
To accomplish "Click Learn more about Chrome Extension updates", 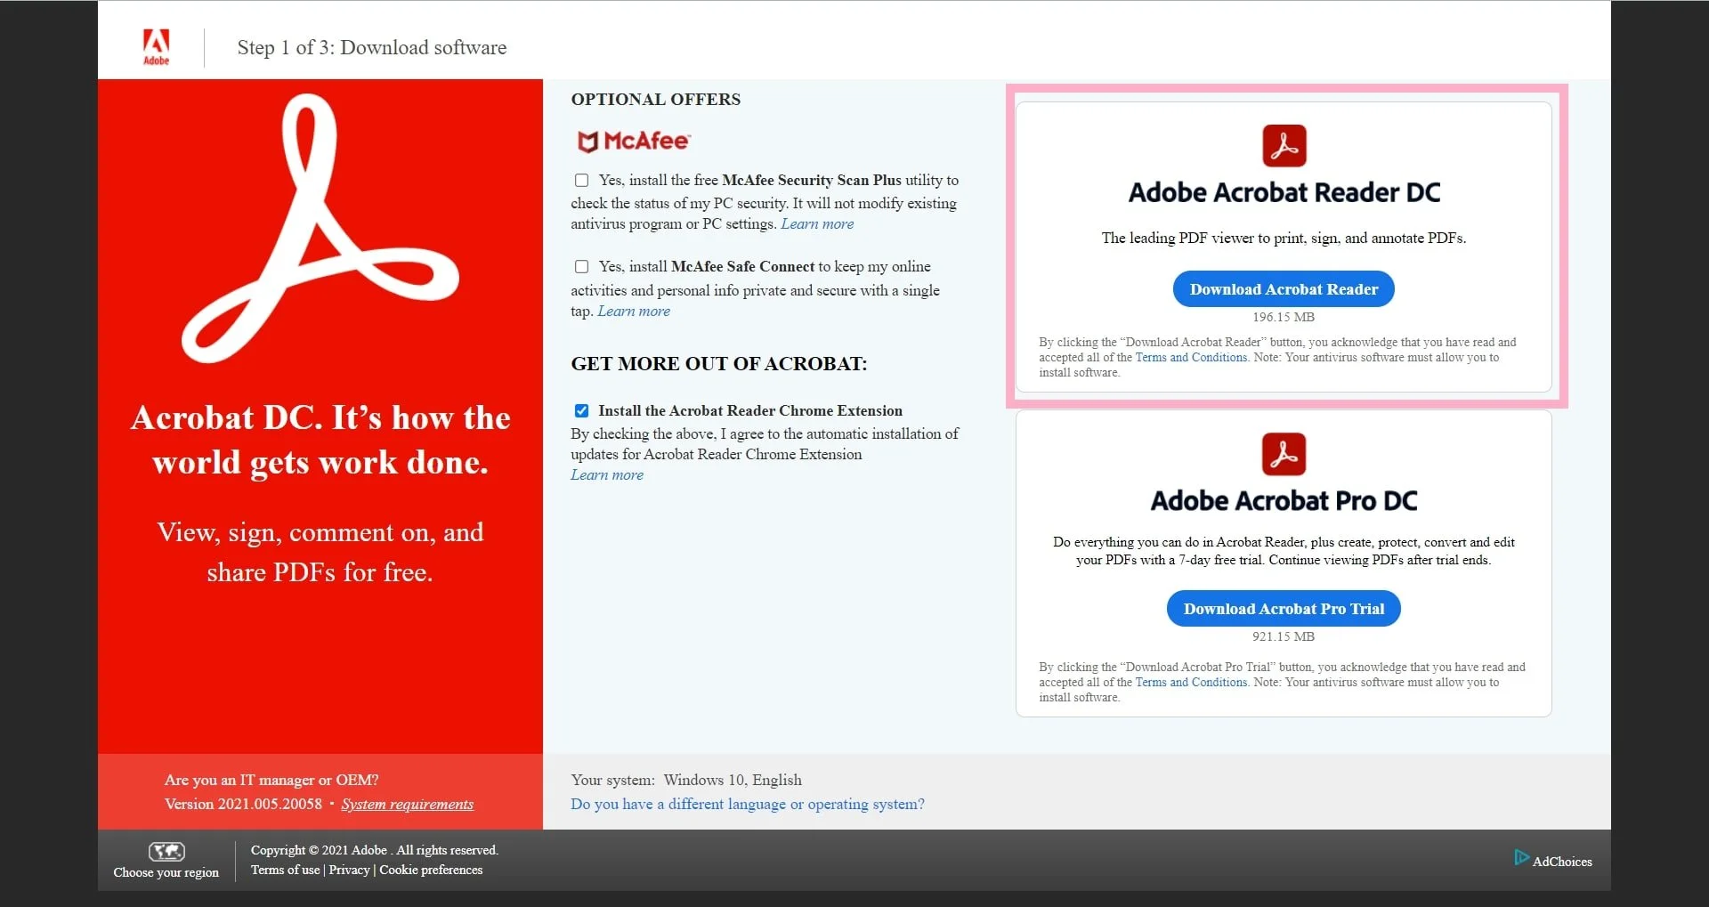I will click(x=607, y=474).
